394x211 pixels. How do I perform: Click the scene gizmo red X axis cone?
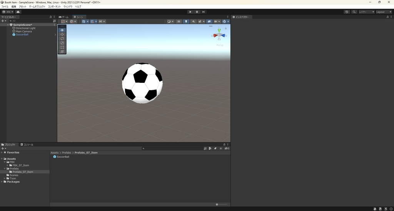tap(215, 36)
